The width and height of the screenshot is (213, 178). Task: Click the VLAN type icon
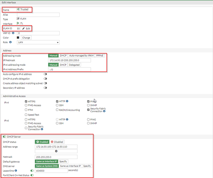click(x=18, y=19)
